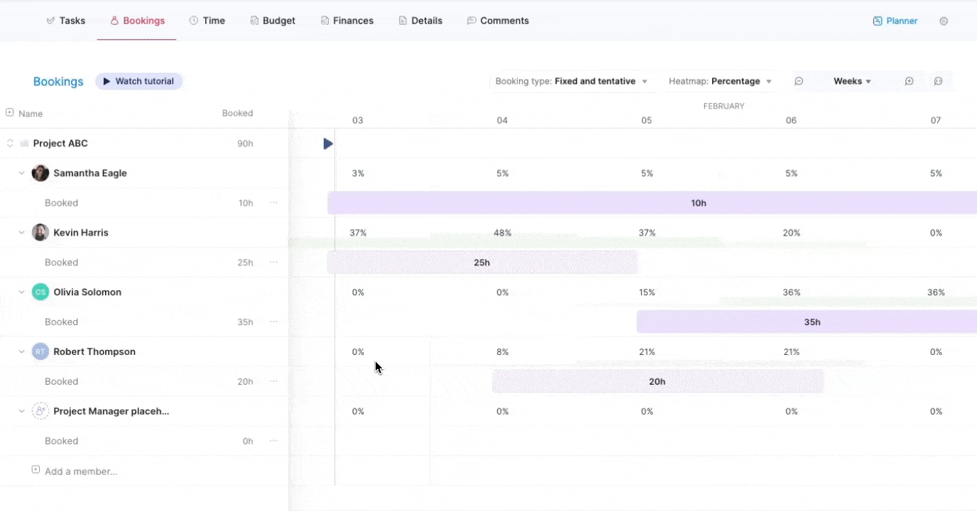Open the settings gear icon
This screenshot has height=511, width=977.
point(944,21)
